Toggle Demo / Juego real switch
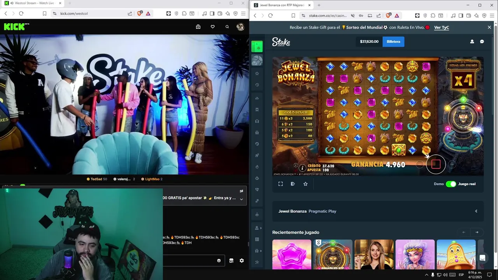The image size is (498, 280). (x=451, y=184)
